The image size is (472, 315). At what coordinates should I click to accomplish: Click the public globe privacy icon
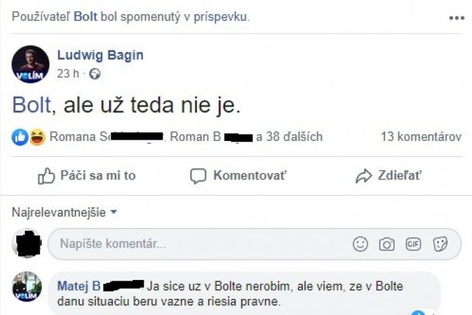95,74
